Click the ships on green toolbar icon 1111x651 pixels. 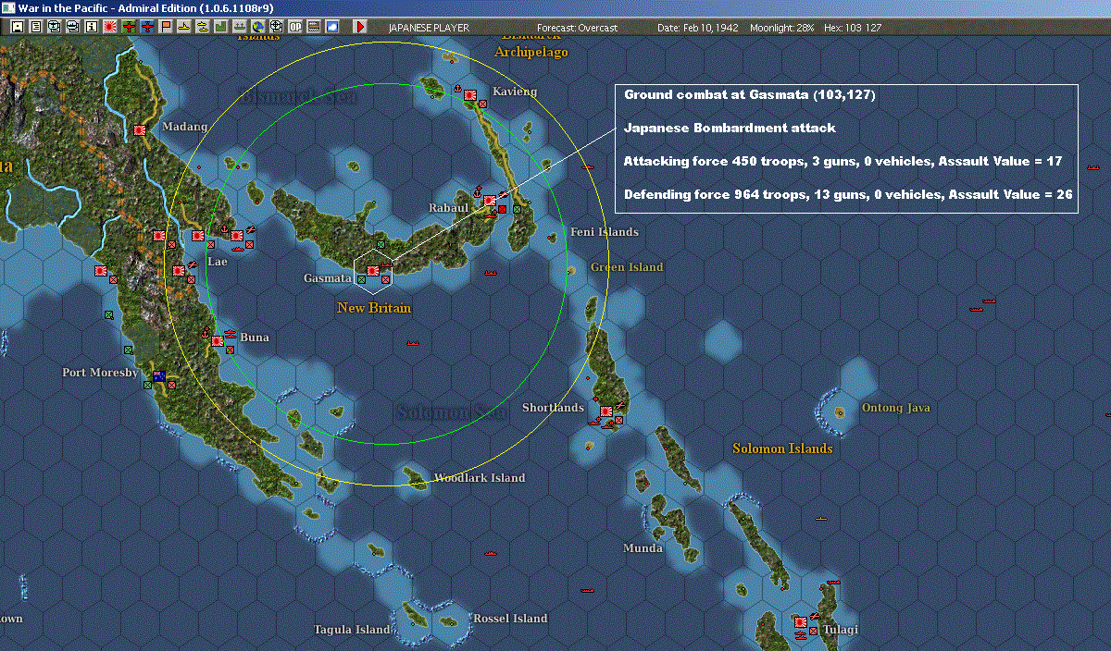pos(239,28)
